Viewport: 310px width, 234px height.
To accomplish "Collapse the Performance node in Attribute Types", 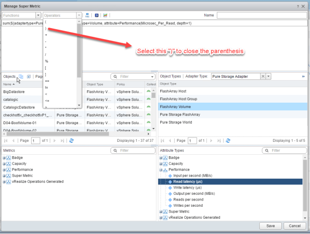I will (x=161, y=170).
